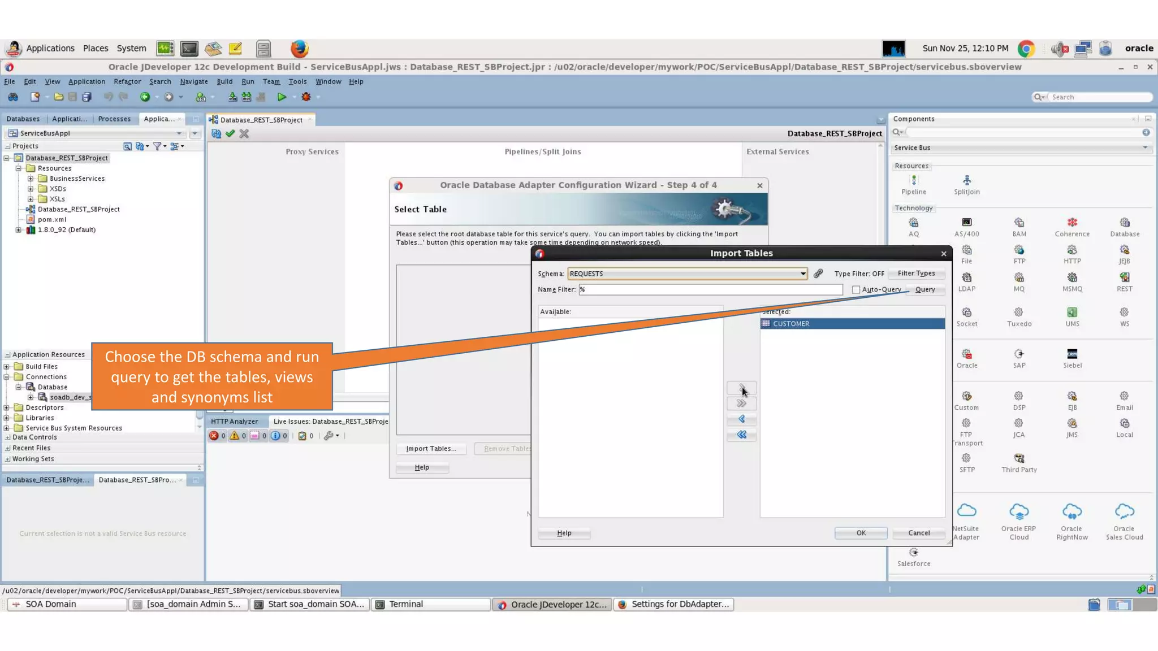1158x651 pixels.
Task: Click the JDeveloper toolbar Search field
Action: 1099,97
